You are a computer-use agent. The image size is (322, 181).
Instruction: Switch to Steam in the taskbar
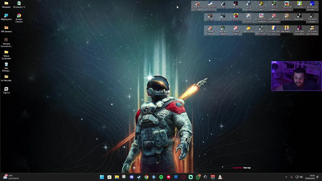[139, 177]
